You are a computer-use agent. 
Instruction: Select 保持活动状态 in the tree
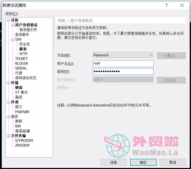26,78
